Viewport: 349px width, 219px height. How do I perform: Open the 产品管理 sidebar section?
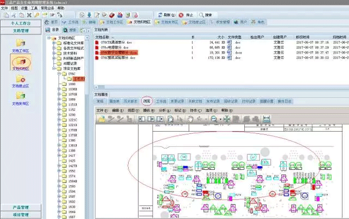tap(21, 208)
